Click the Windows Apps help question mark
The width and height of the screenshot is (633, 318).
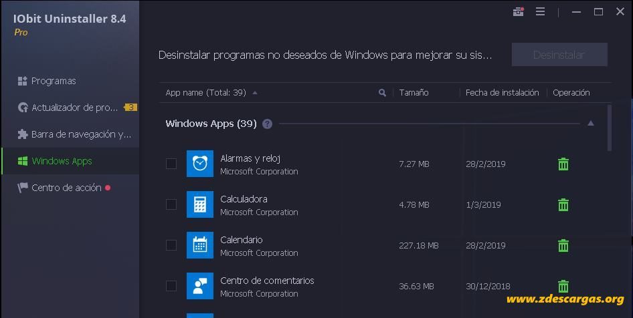point(267,124)
